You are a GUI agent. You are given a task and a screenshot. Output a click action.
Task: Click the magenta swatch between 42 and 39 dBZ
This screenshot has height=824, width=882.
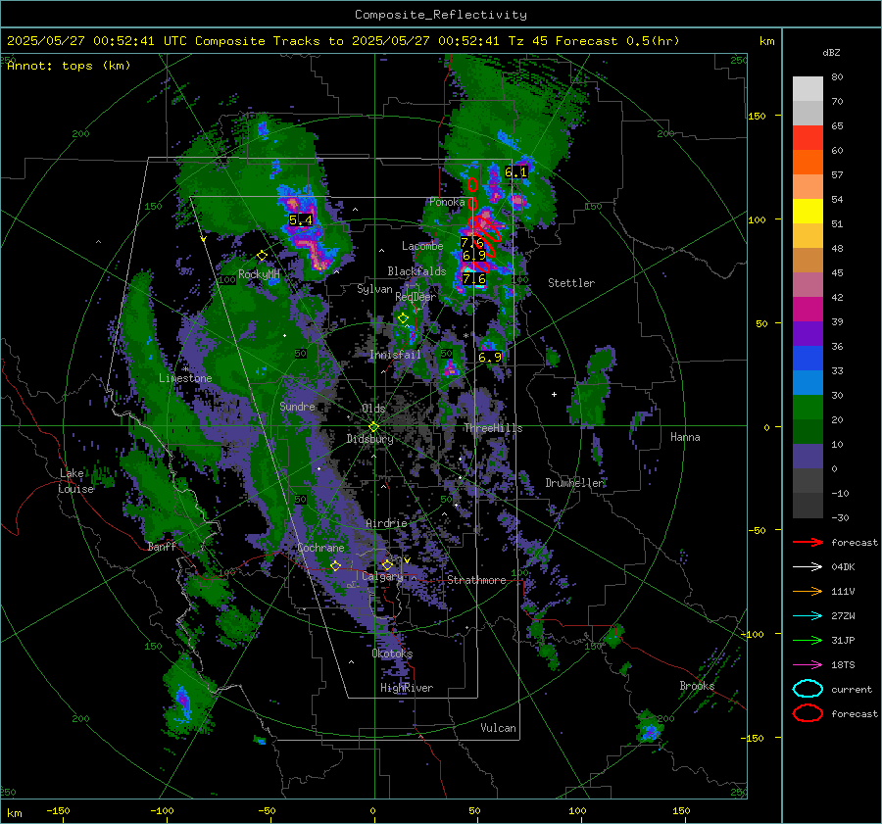click(x=808, y=310)
